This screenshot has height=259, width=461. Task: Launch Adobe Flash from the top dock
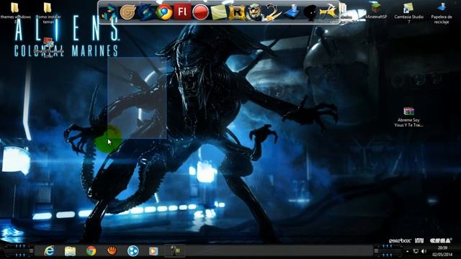pyautogui.click(x=182, y=12)
